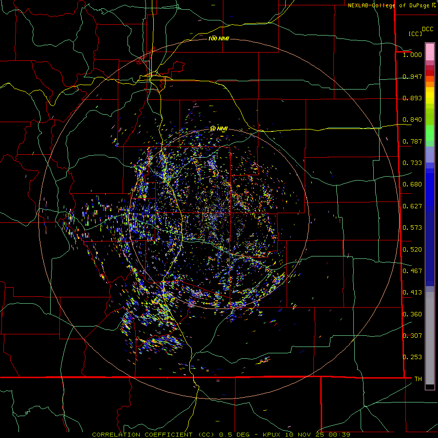Click the 50 NMI range ring label
The height and width of the screenshot is (438, 438).
pyautogui.click(x=219, y=128)
